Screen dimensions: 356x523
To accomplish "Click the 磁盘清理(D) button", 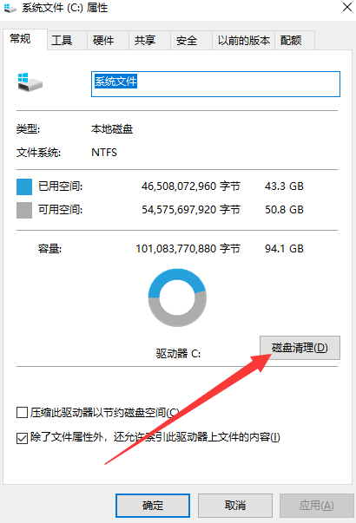I will click(x=300, y=348).
